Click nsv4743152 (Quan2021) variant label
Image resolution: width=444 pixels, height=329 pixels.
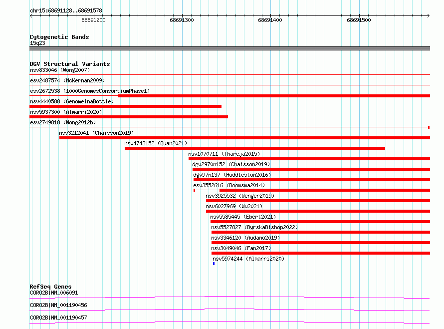156,143
